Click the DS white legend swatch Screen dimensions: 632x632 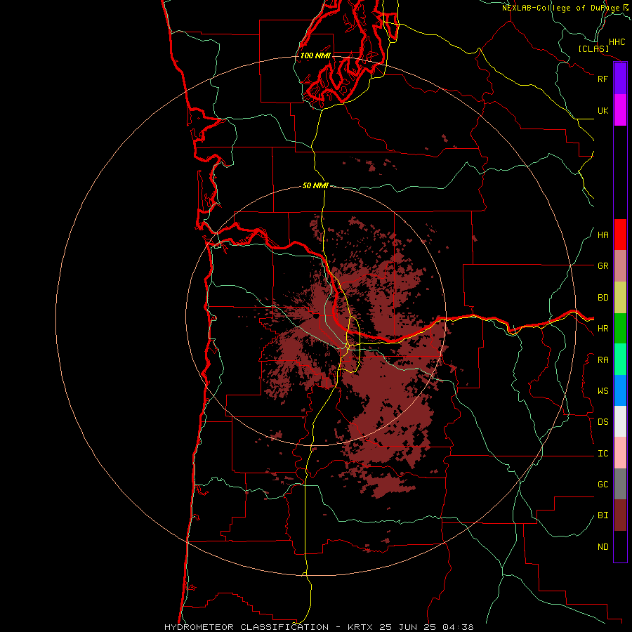pyautogui.click(x=620, y=421)
